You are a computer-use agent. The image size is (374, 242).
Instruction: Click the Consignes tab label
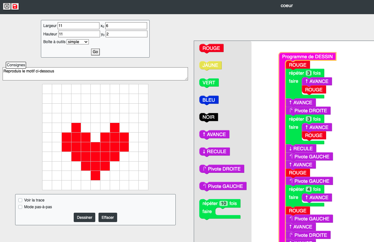click(16, 65)
